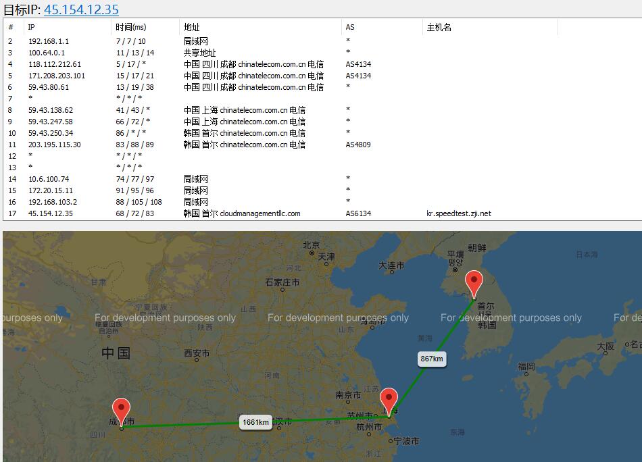Click AS6134 in the last row

358,213
